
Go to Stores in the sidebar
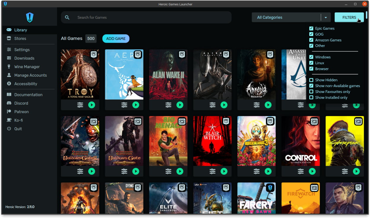coord(20,39)
